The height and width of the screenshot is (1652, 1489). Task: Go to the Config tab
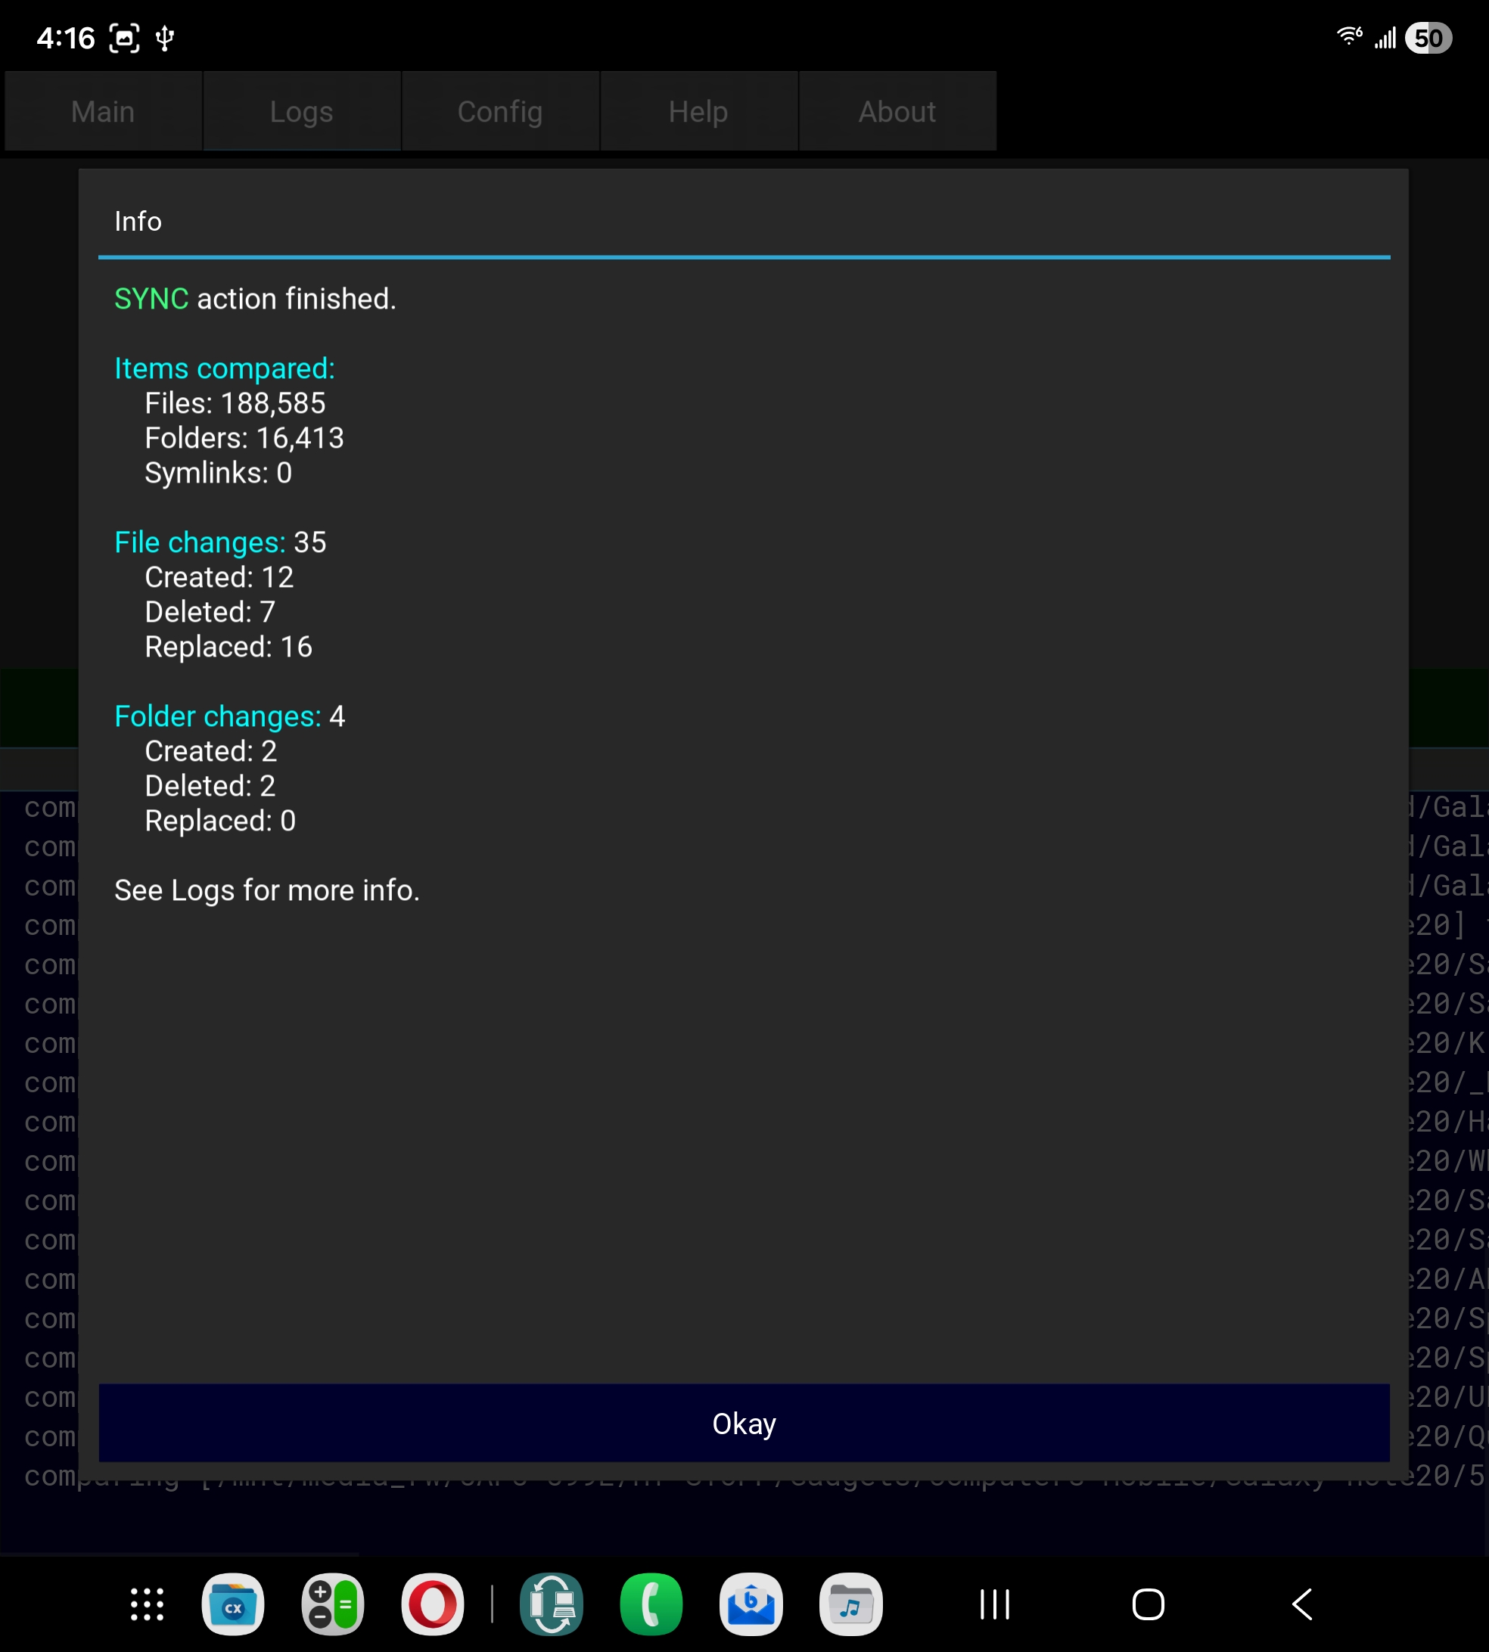(500, 111)
